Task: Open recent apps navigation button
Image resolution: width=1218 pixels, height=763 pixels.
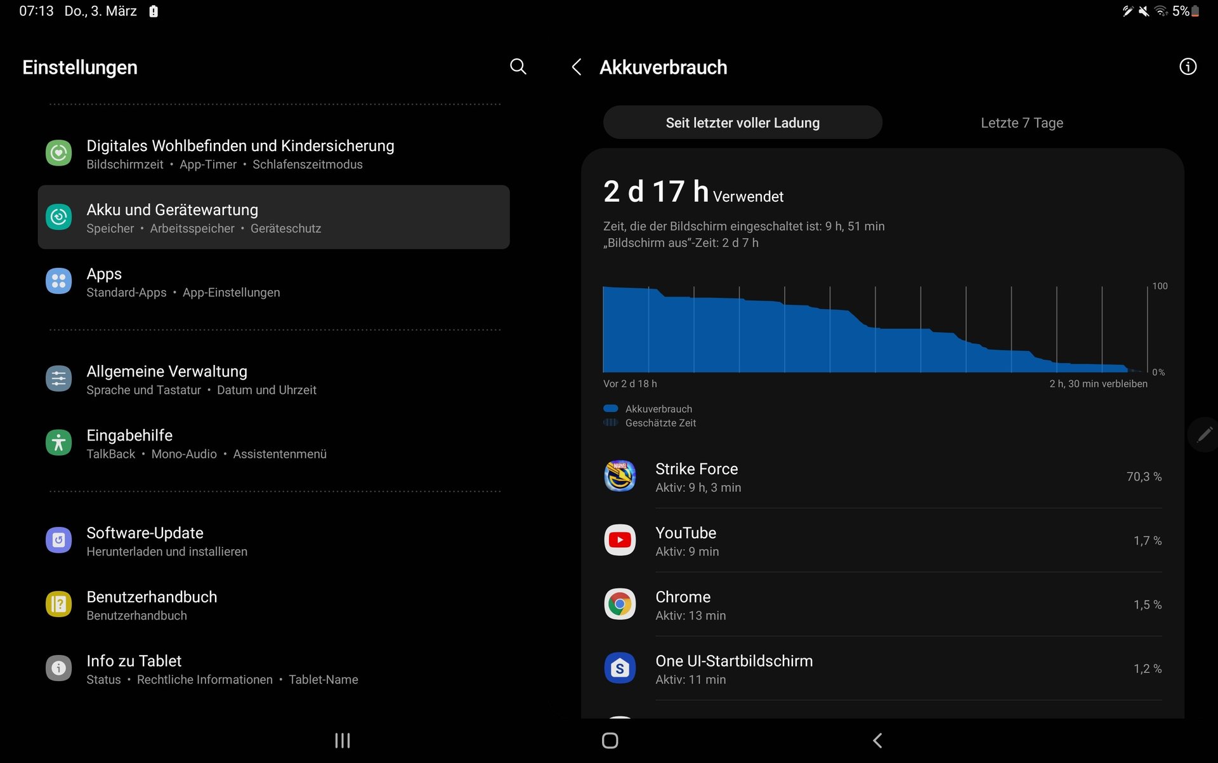Action: [343, 740]
